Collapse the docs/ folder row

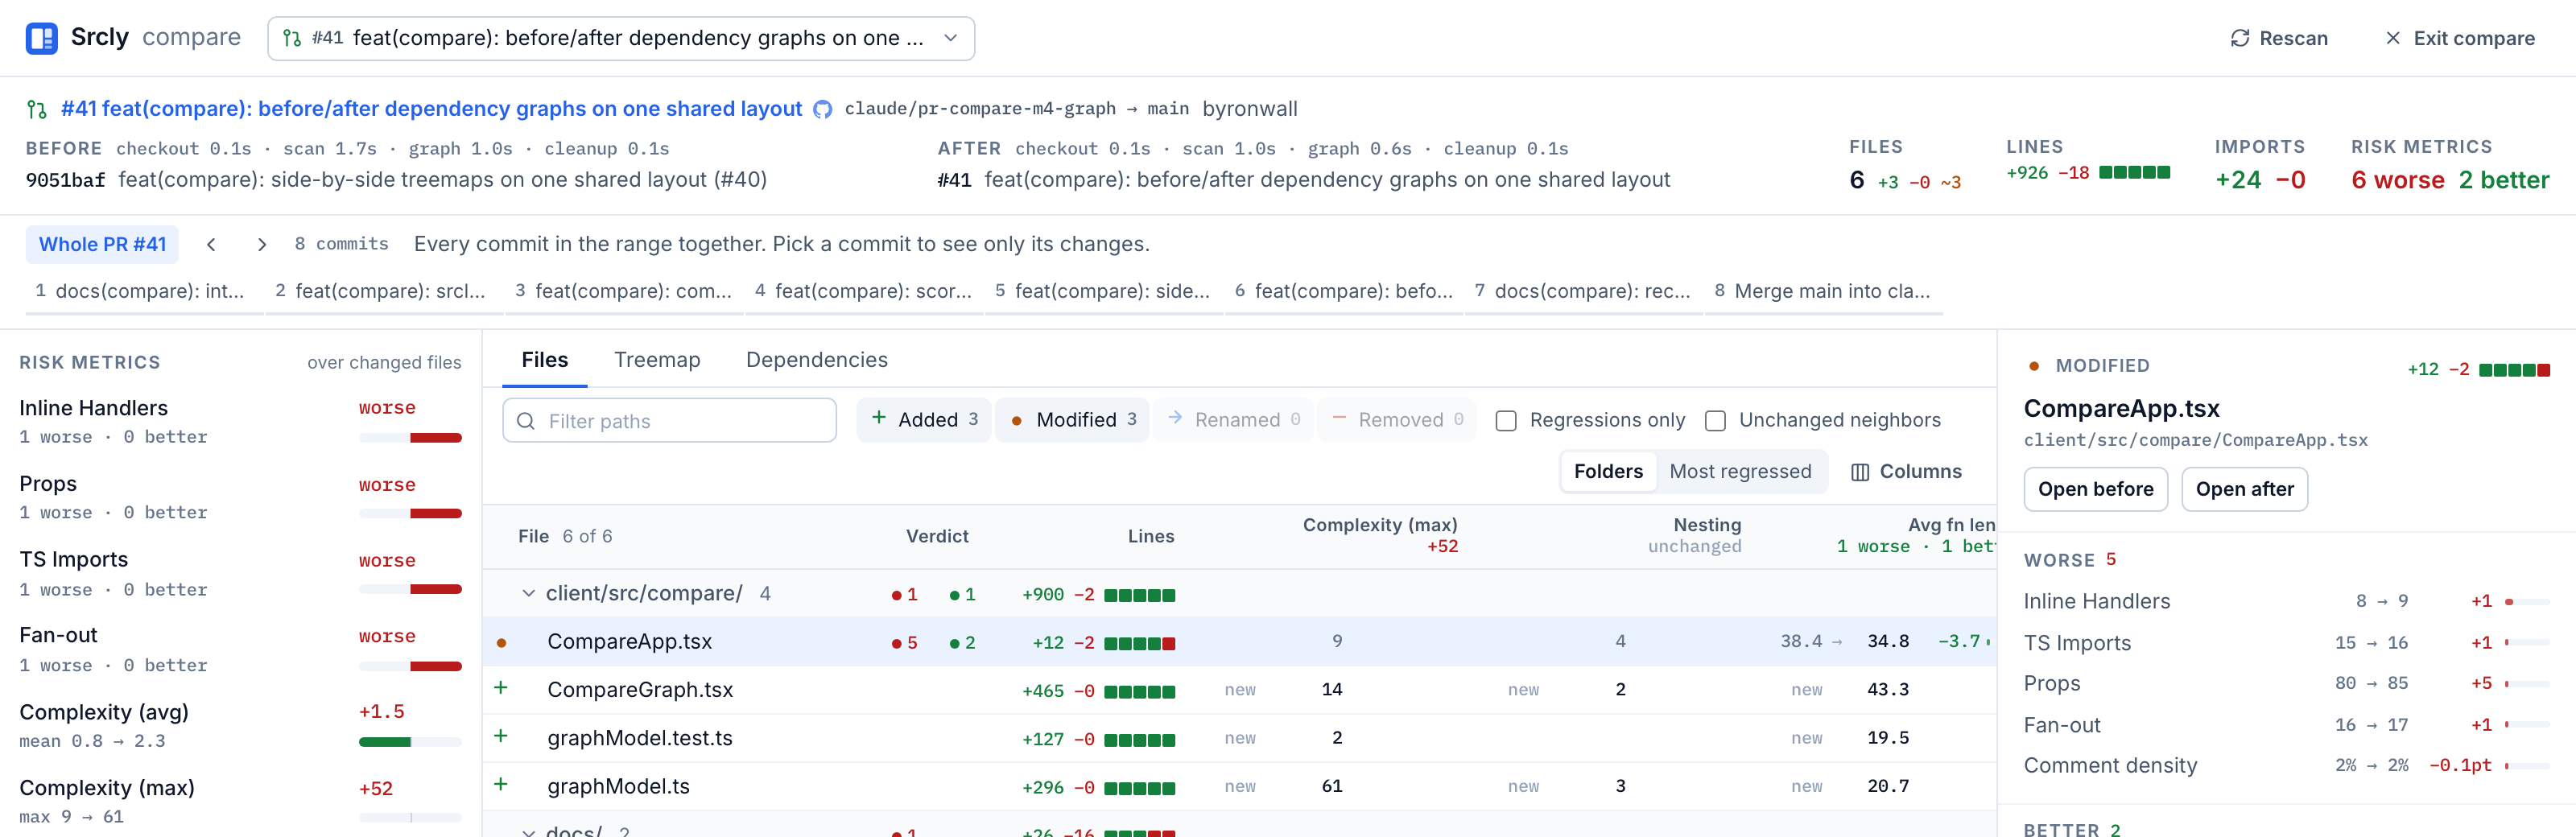pos(528,831)
